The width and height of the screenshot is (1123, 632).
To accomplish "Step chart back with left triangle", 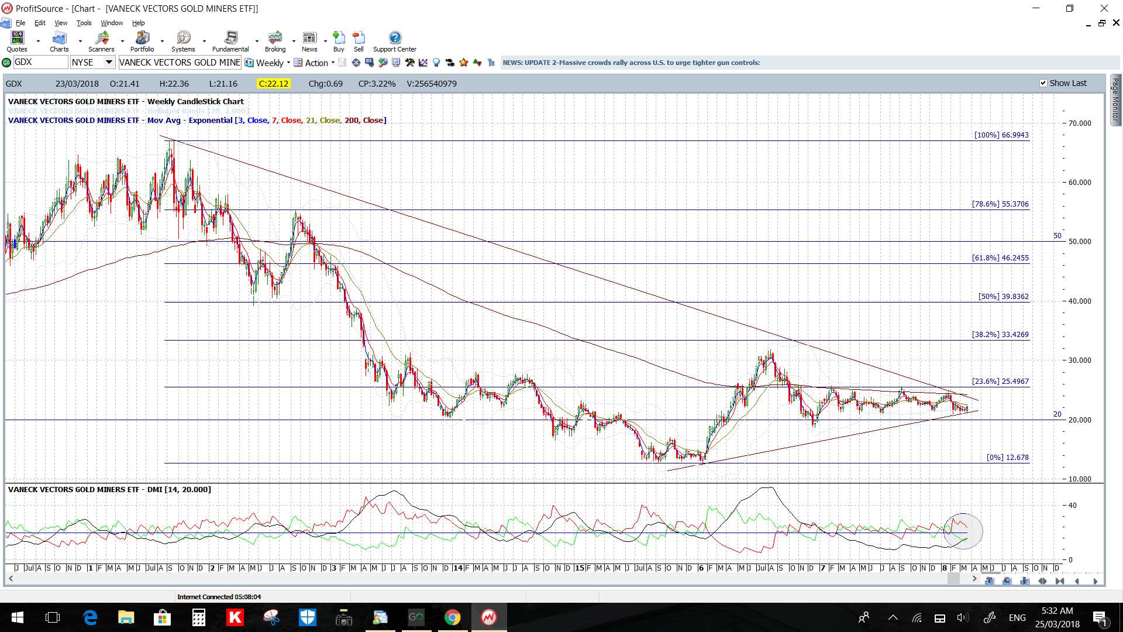I will (x=1077, y=581).
